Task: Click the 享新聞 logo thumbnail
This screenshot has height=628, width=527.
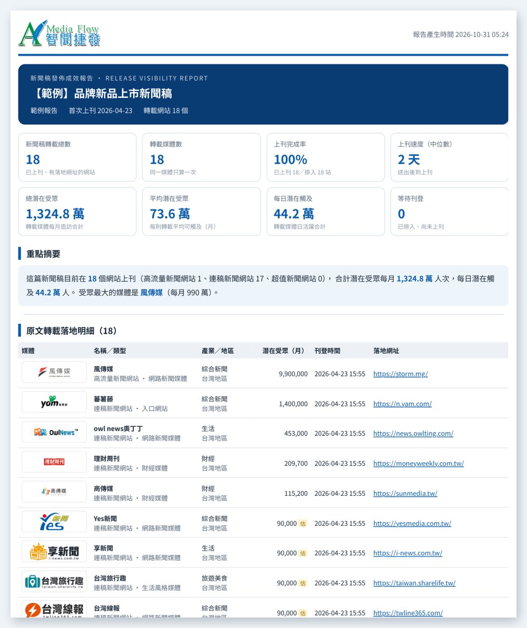Action: click(x=54, y=552)
